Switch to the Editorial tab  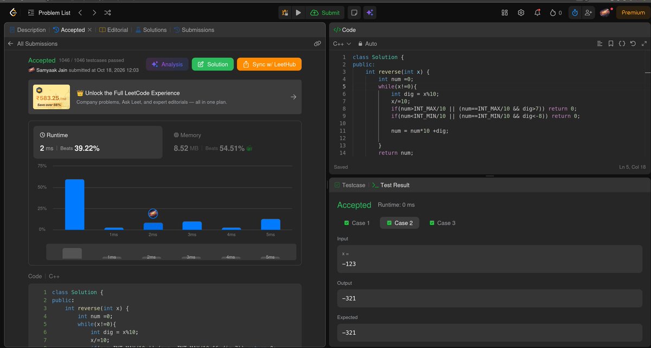point(113,30)
